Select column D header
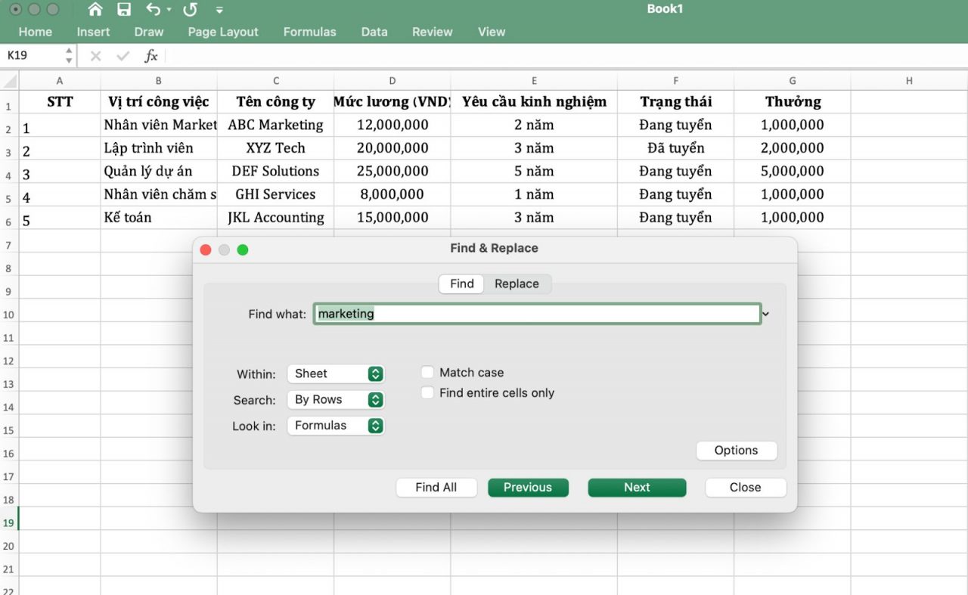 (x=392, y=81)
